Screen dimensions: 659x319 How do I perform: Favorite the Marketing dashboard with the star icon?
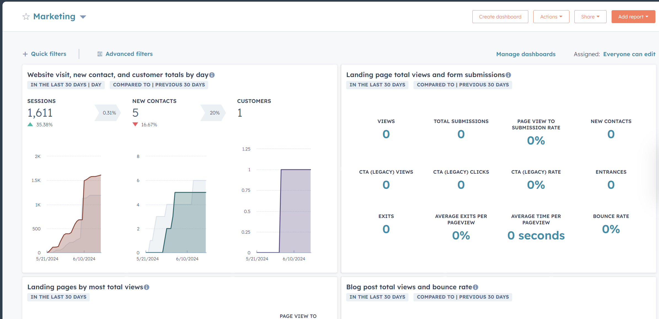[26, 17]
